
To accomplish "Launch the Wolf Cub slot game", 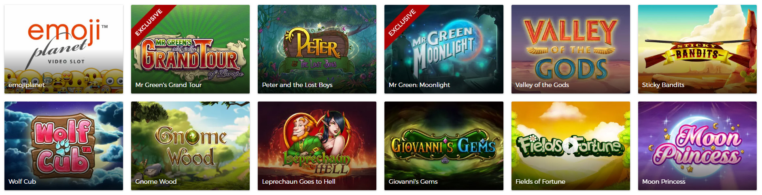I will tap(64, 146).
